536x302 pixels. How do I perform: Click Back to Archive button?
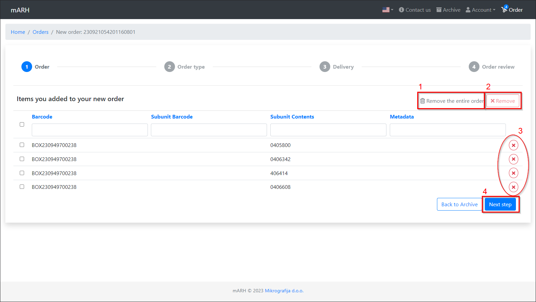click(x=459, y=205)
